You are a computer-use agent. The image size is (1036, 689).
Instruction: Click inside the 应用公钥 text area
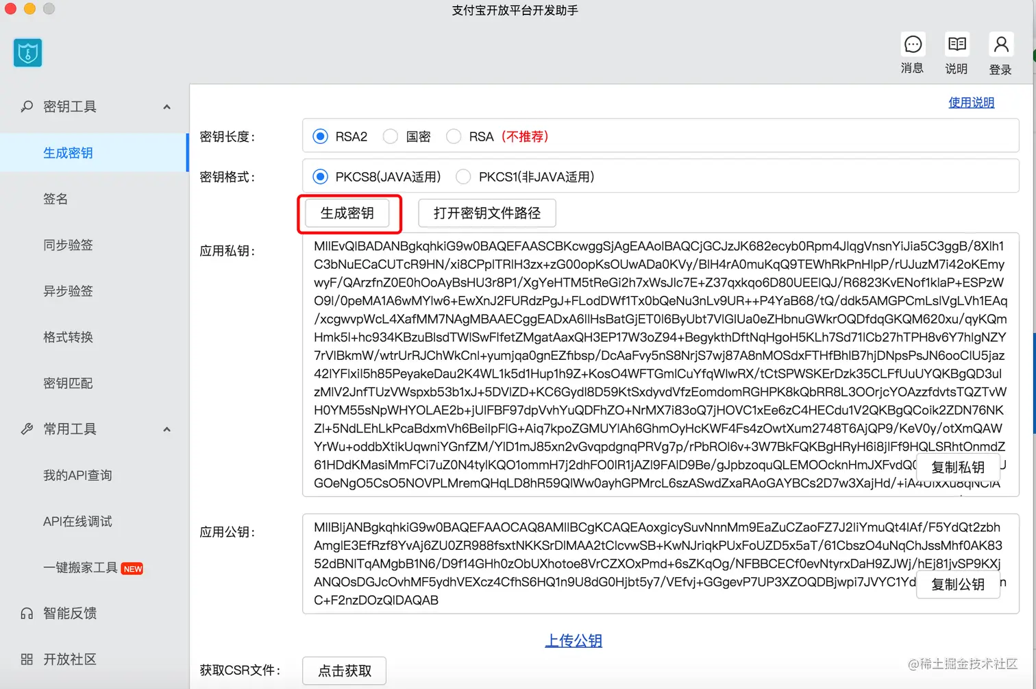pyautogui.click(x=661, y=564)
